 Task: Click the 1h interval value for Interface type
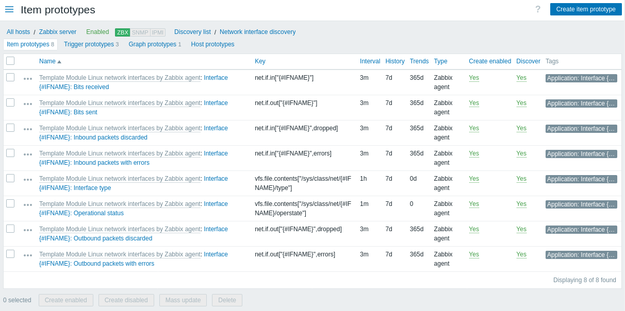364,179
